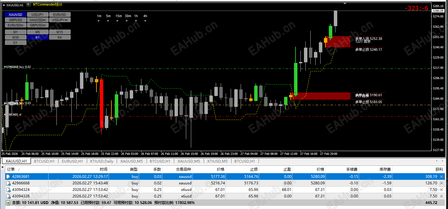Set timeframe with the M1 button
448x209 pixels.
point(16,32)
